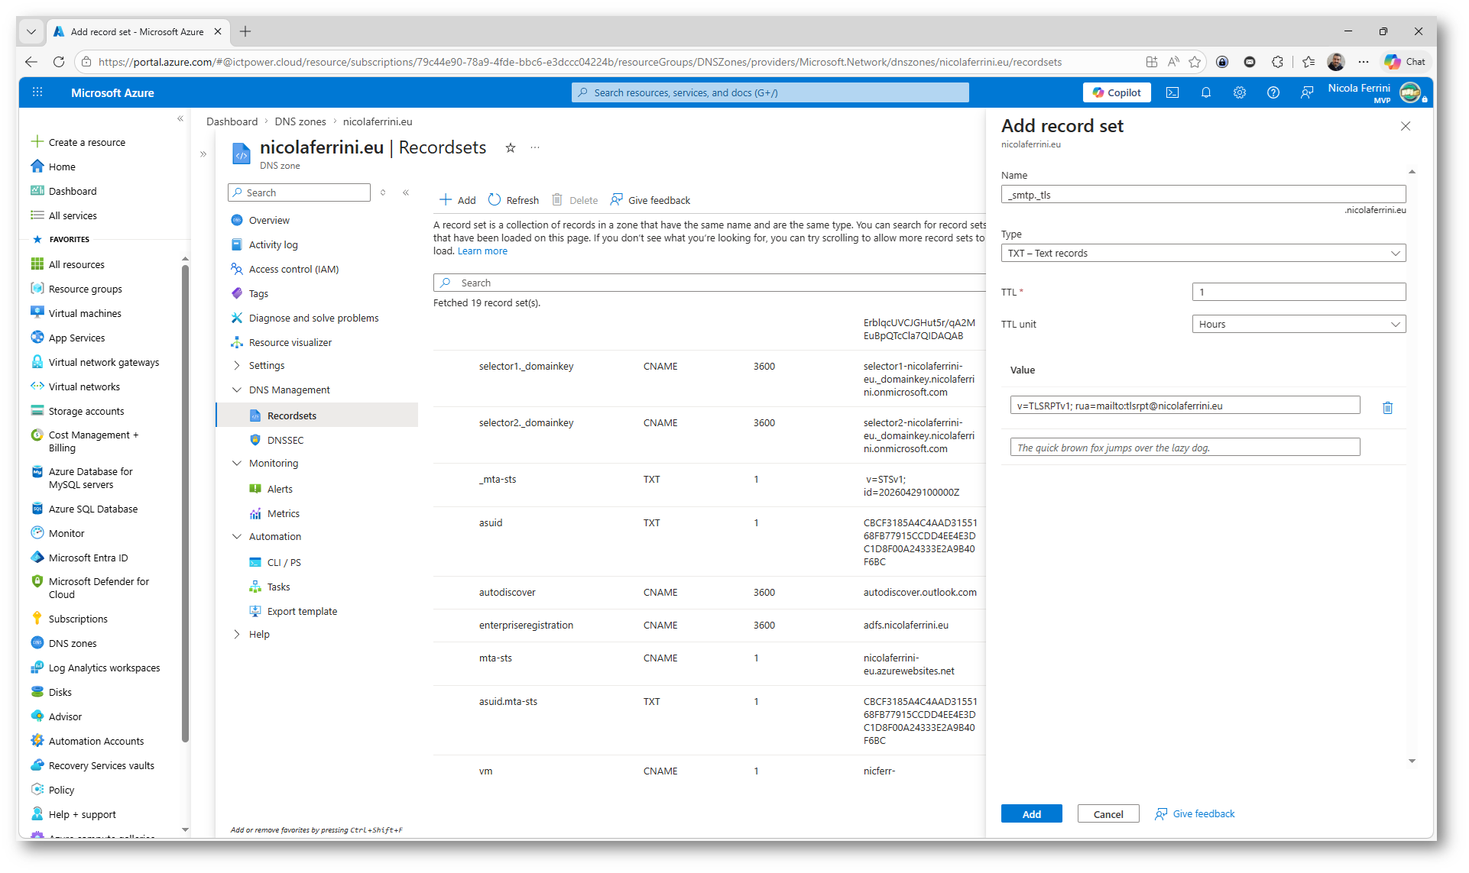Image resolution: width=1469 pixels, height=873 pixels.
Task: Click the blue Add button
Action: (x=1030, y=814)
